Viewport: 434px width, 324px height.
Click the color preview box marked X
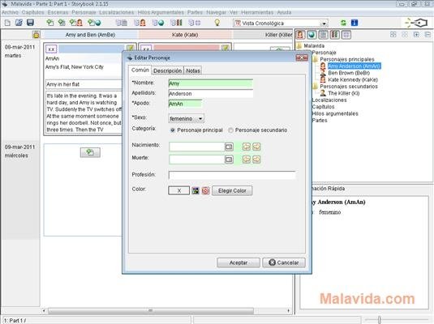point(178,190)
